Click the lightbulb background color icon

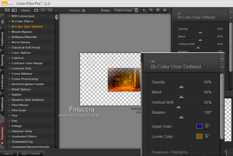[165, 10]
